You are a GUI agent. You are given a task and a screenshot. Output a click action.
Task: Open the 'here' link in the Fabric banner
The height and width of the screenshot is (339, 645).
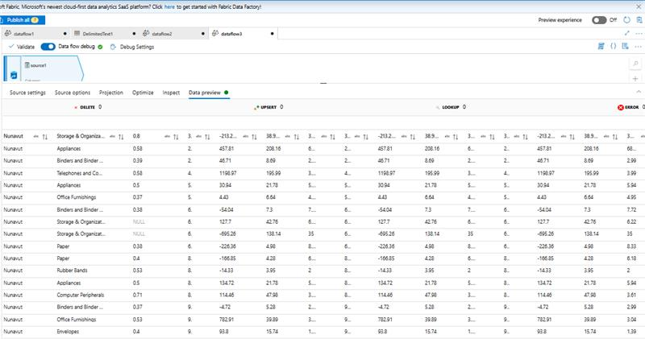point(169,6)
